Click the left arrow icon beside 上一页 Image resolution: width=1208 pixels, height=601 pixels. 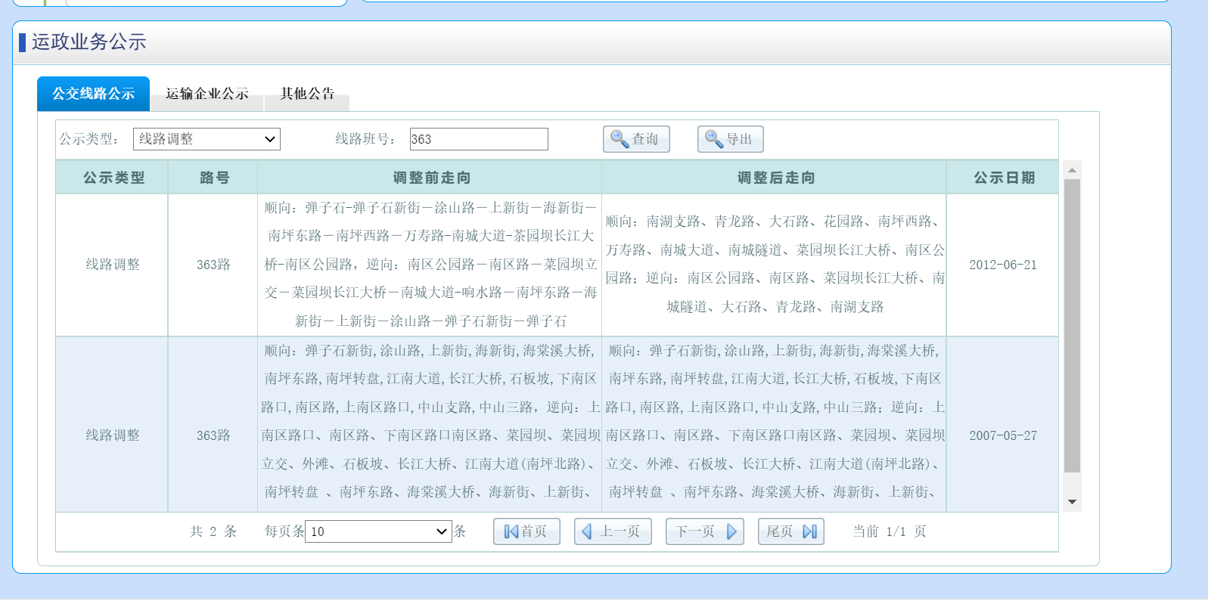click(587, 531)
